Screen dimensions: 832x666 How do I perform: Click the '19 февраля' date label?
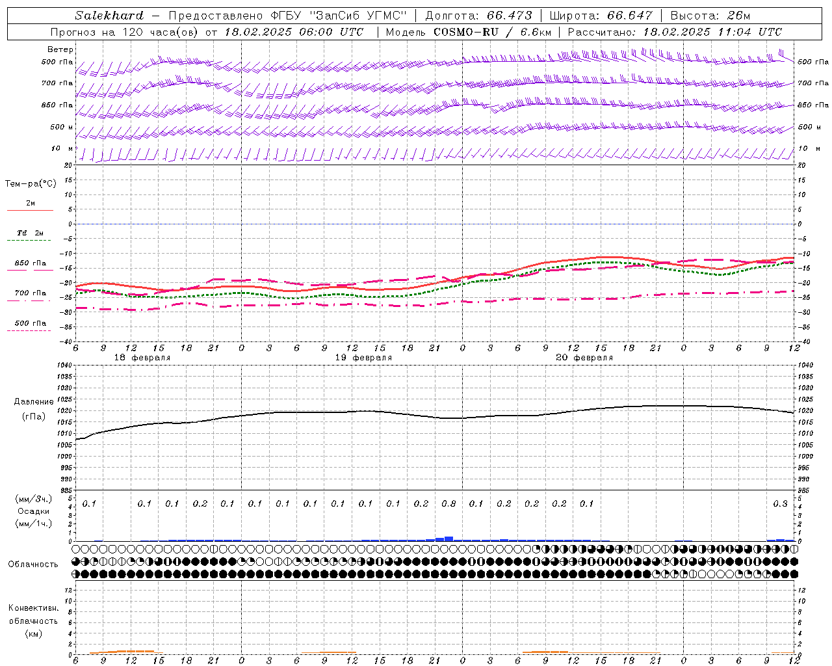363,358
